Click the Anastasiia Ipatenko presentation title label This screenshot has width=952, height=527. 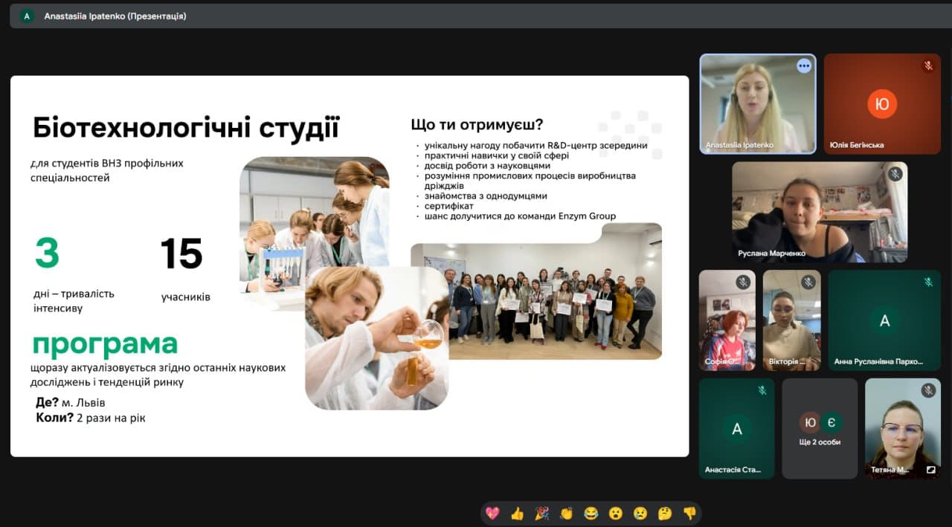click(115, 16)
